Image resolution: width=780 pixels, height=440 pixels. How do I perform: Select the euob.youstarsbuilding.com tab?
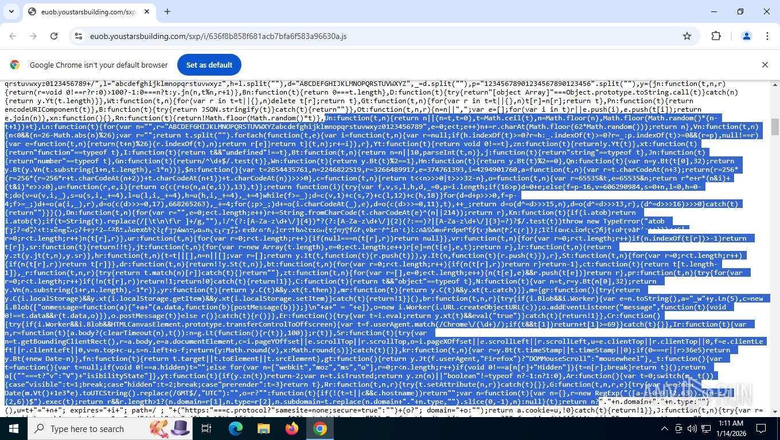click(x=89, y=11)
